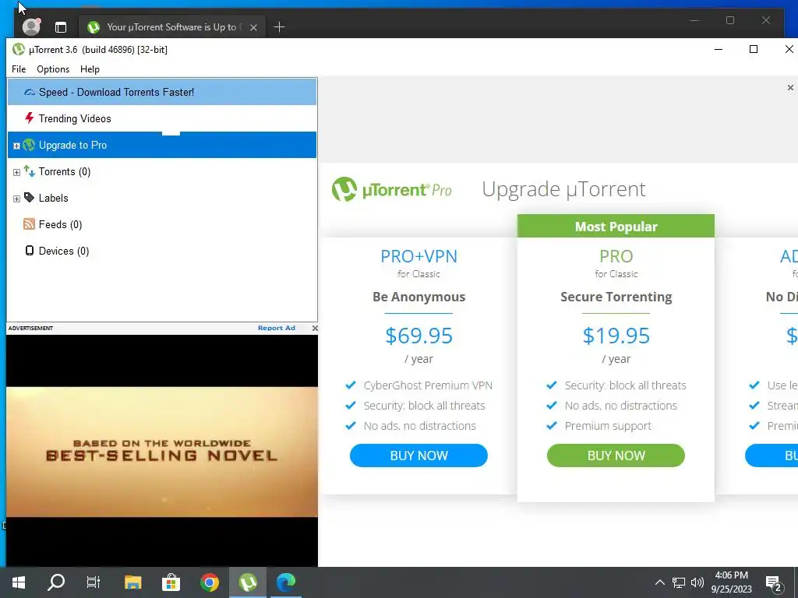Viewport: 798px width, 598px height.
Task: Click the Report Ad link
Action: coord(277,328)
